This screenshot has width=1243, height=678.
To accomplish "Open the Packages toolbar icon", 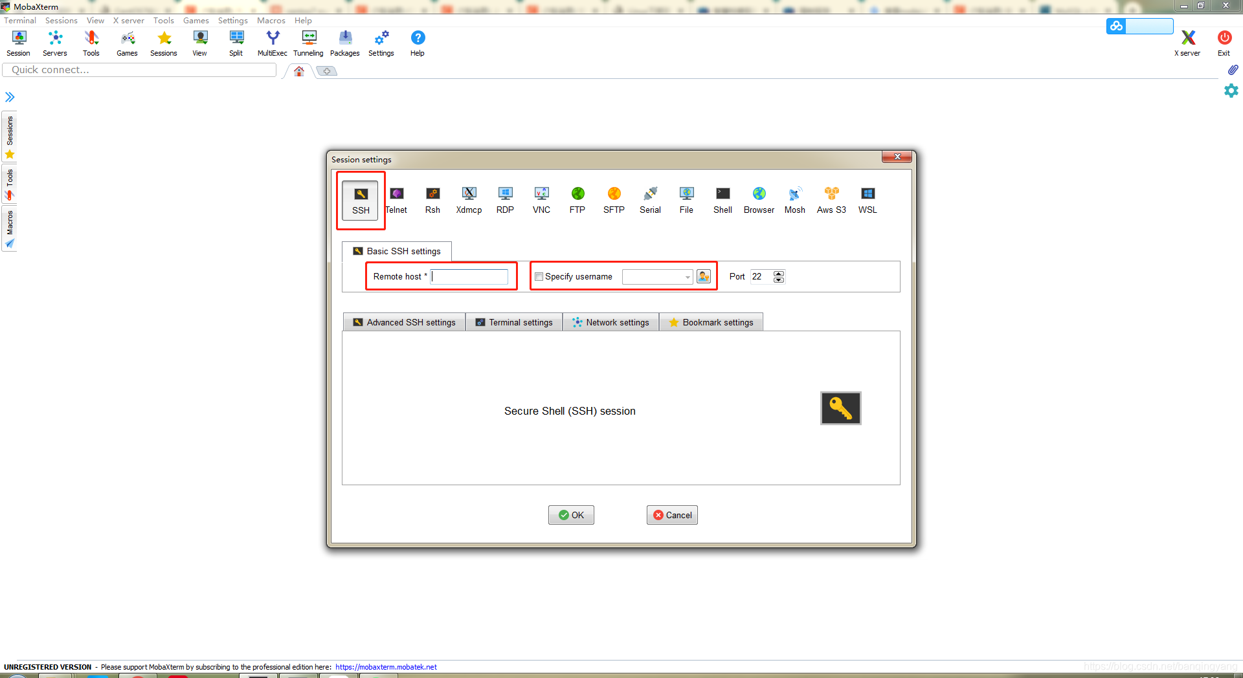I will (x=345, y=43).
